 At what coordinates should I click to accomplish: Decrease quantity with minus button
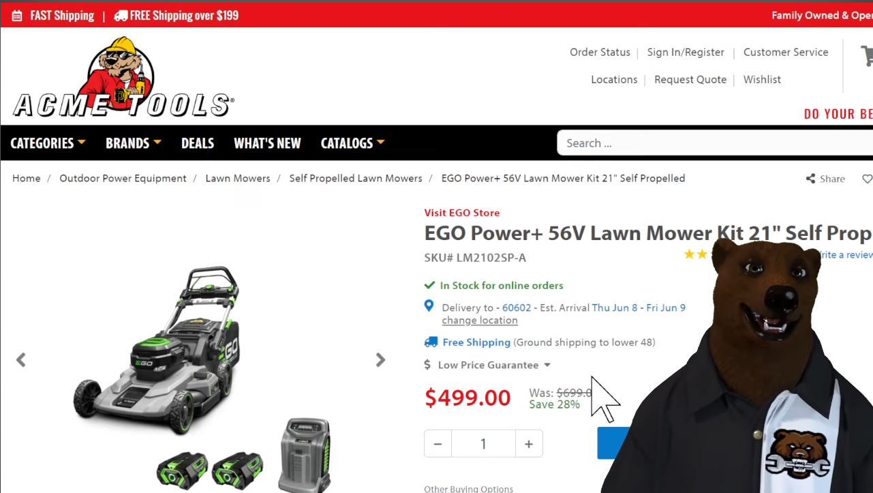(x=438, y=444)
